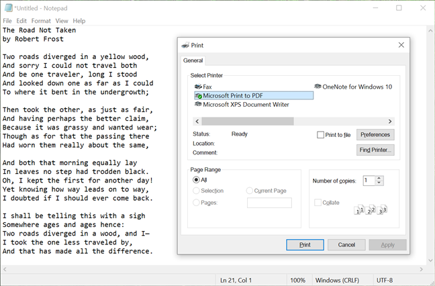Click the 100% zoom status entry

coord(297,280)
